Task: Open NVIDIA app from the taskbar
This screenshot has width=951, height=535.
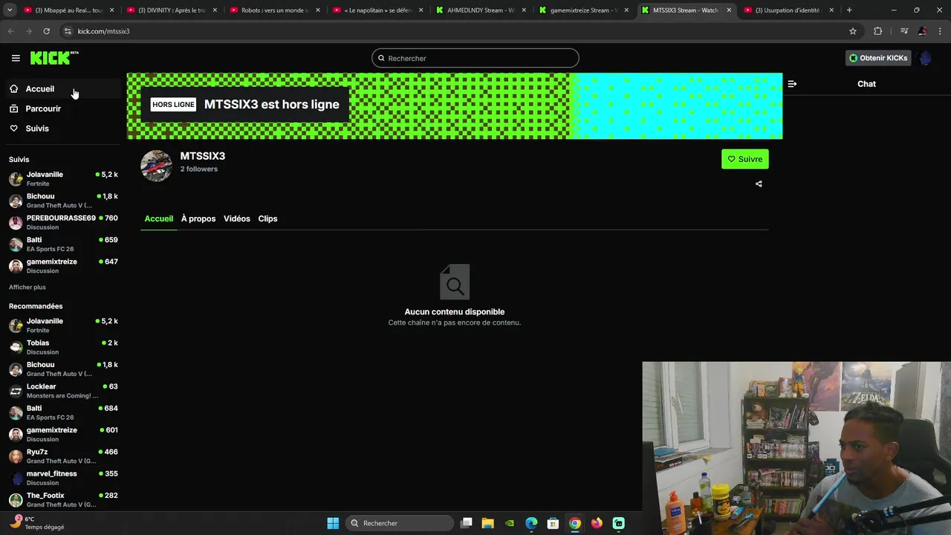Action: 510,523
